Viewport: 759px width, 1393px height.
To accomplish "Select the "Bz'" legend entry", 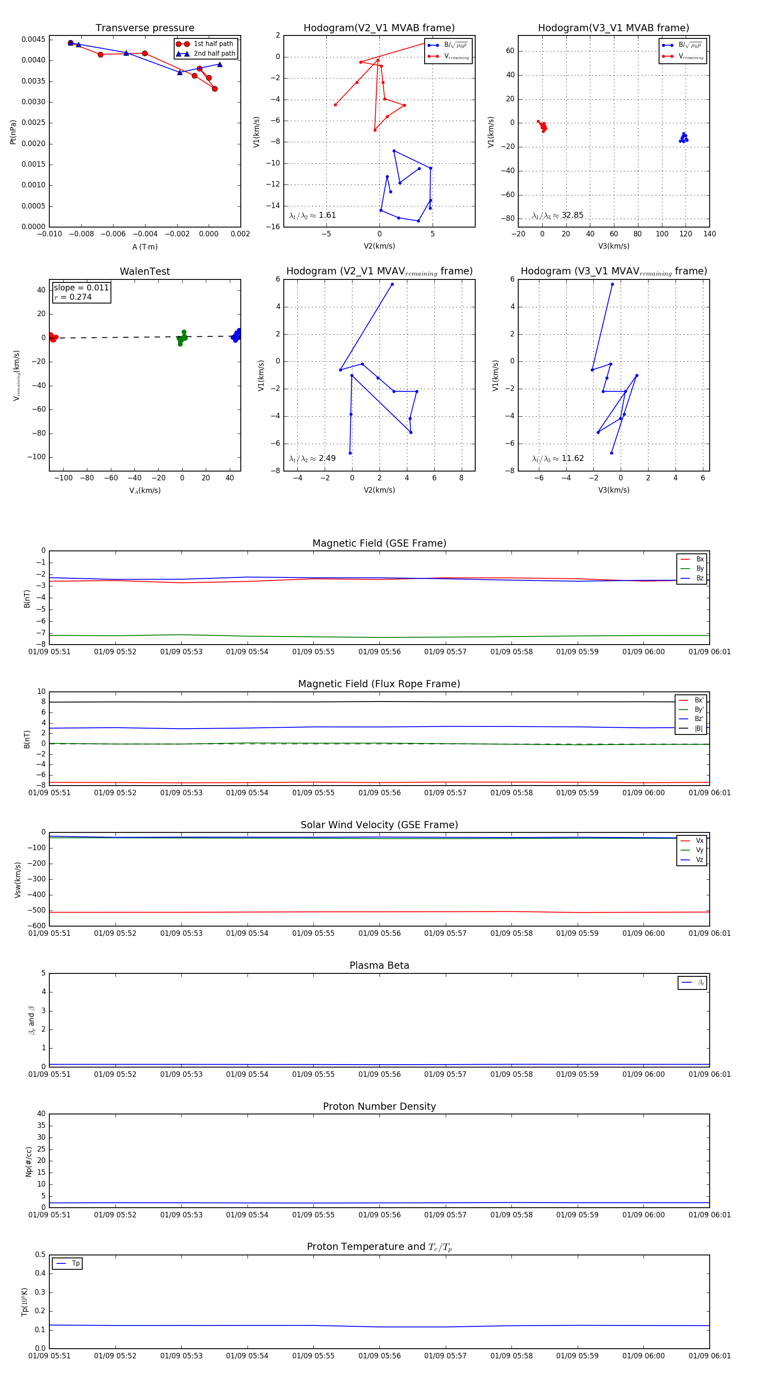I will [x=691, y=719].
